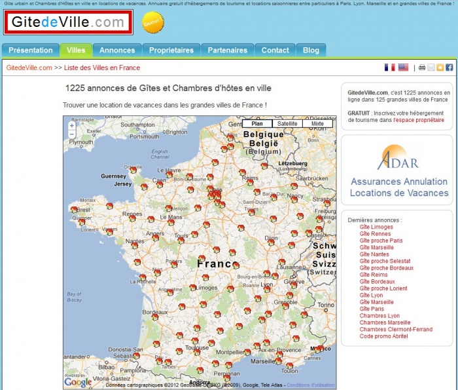Screen dimensions: 458x390
Task: Open the Proprietaires tab
Action: [171, 50]
